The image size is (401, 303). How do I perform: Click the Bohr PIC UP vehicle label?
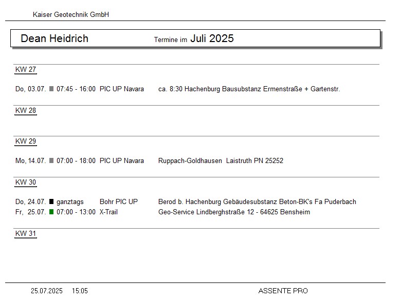pyautogui.click(x=119, y=202)
